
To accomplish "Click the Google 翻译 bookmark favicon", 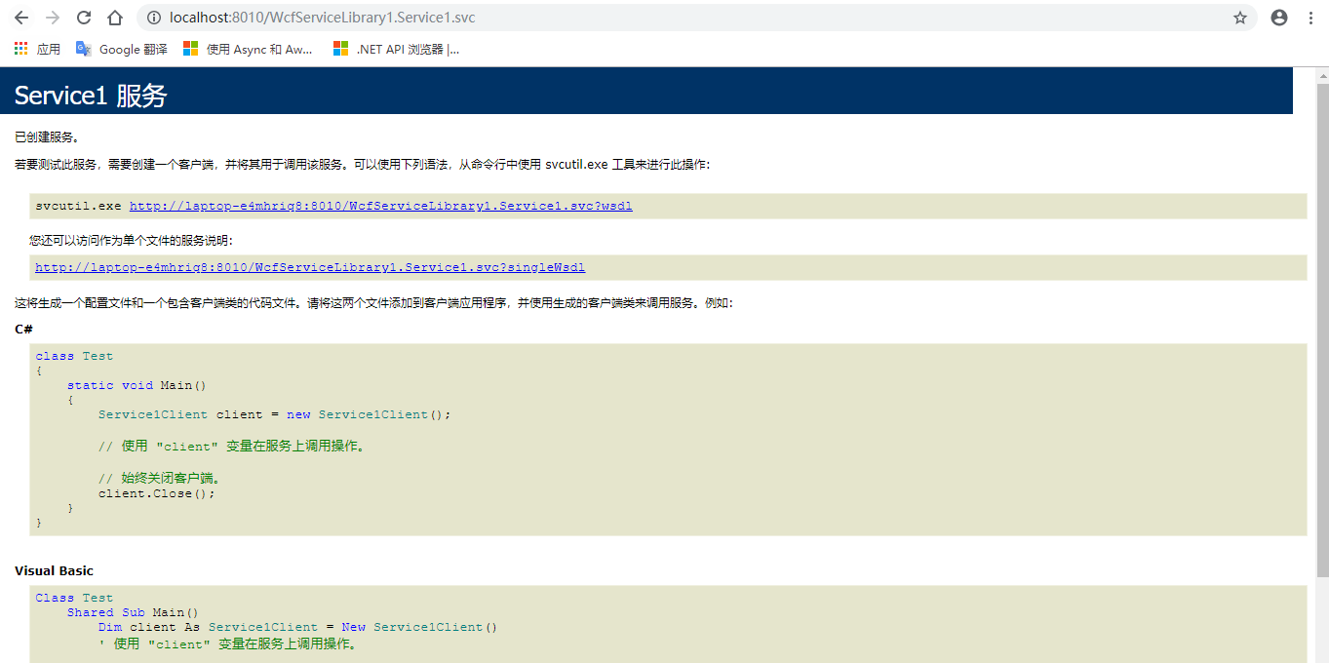I will pyautogui.click(x=83, y=48).
